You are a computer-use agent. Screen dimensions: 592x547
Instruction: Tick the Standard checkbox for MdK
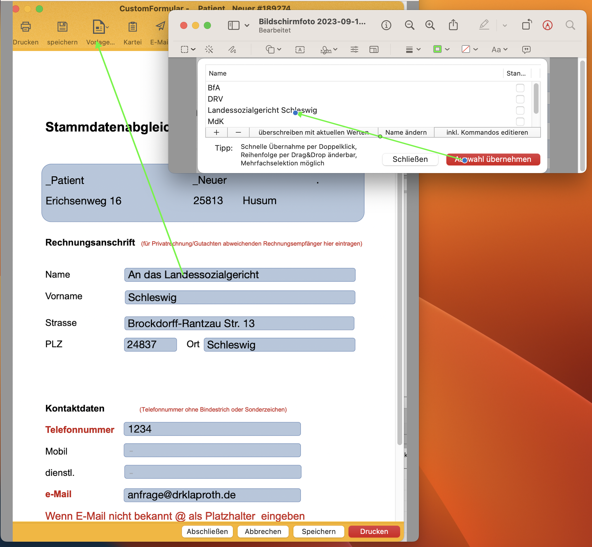tap(520, 121)
